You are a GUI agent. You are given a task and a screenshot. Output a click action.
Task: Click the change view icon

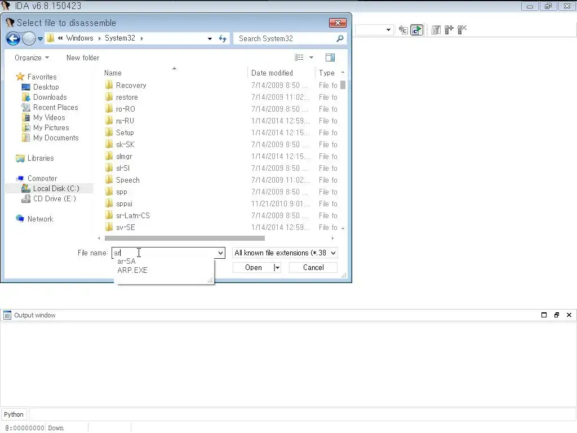pos(299,58)
